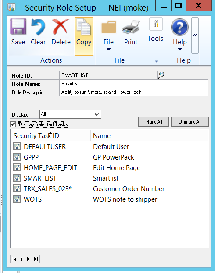215x273 pixels.
Task: Click the Unmark All button
Action: point(190,122)
